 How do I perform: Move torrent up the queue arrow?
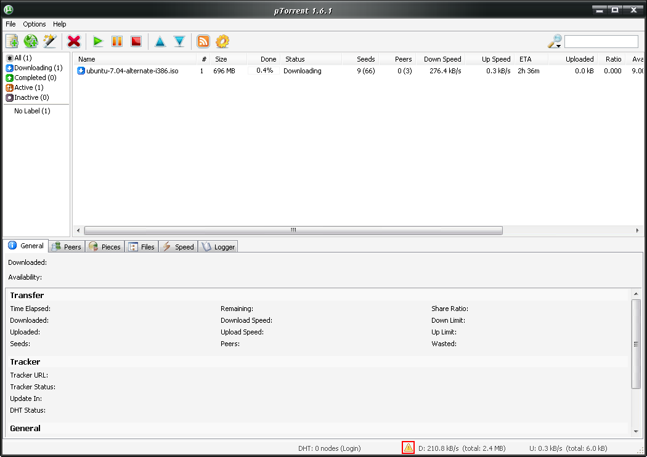160,41
